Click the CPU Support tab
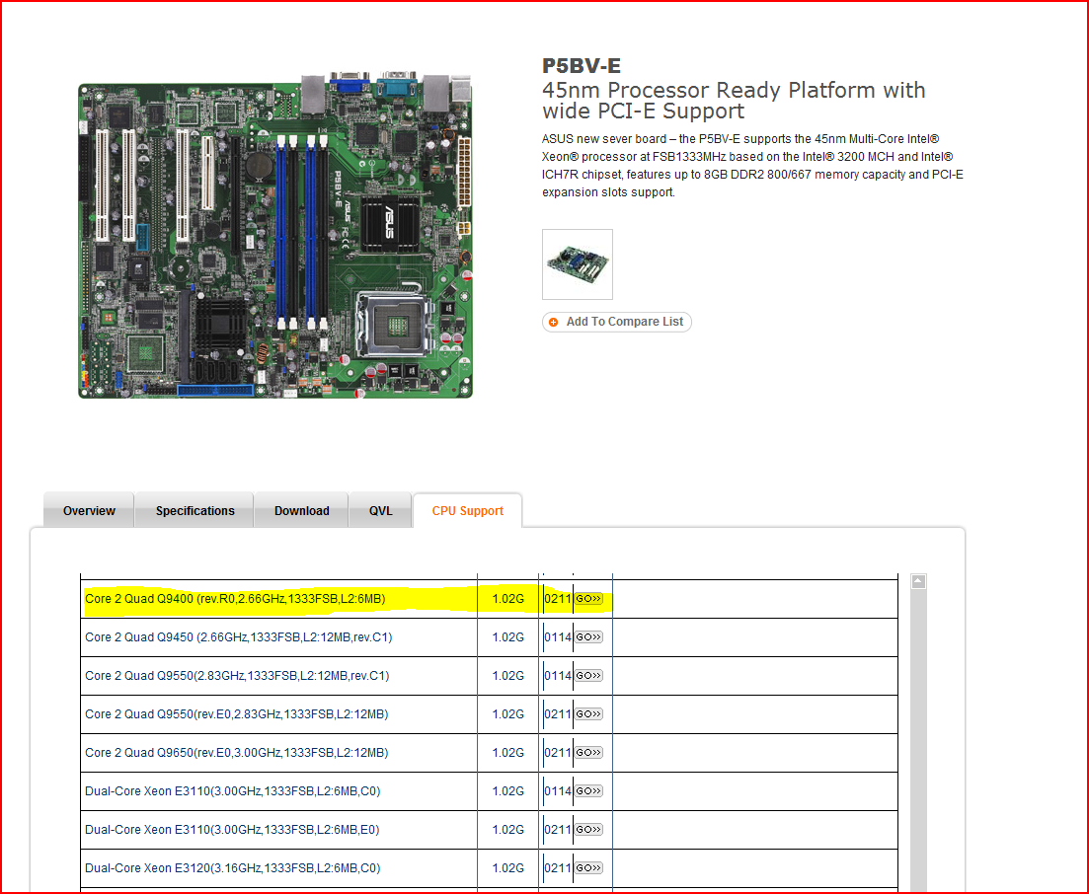 (x=467, y=511)
